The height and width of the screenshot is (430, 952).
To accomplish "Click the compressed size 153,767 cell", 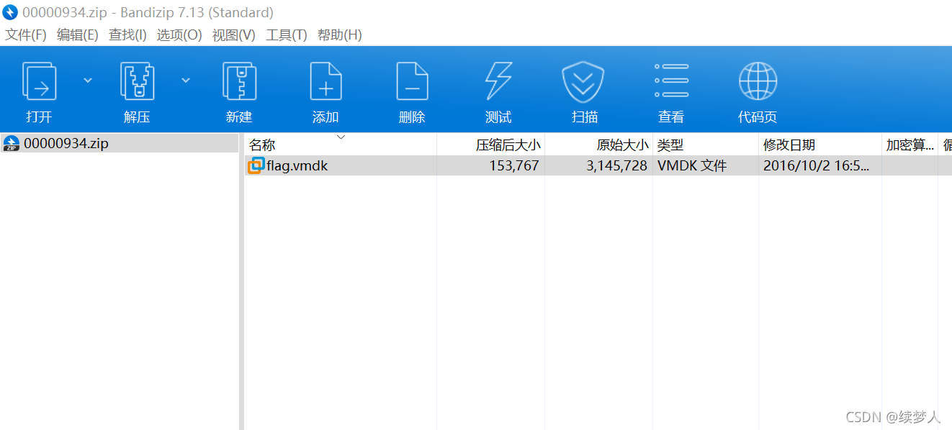I will (x=514, y=165).
